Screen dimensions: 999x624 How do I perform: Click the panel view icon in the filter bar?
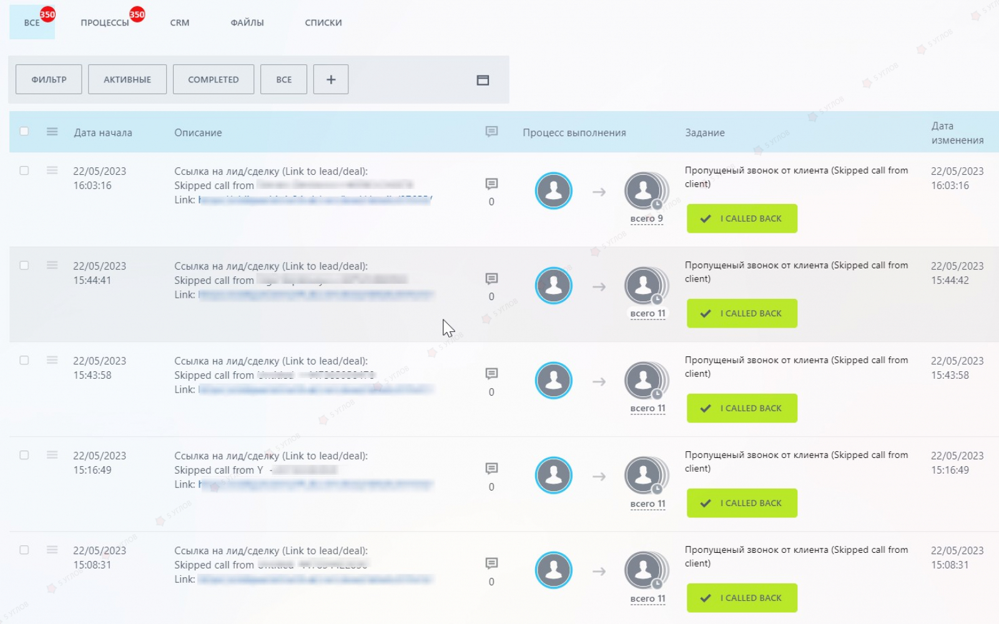pos(483,80)
